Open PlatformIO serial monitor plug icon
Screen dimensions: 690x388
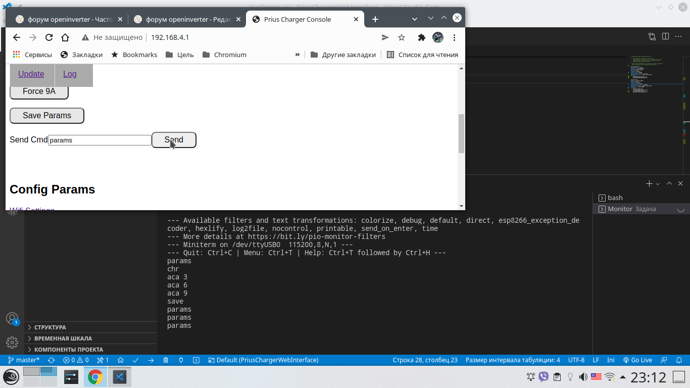point(181,360)
